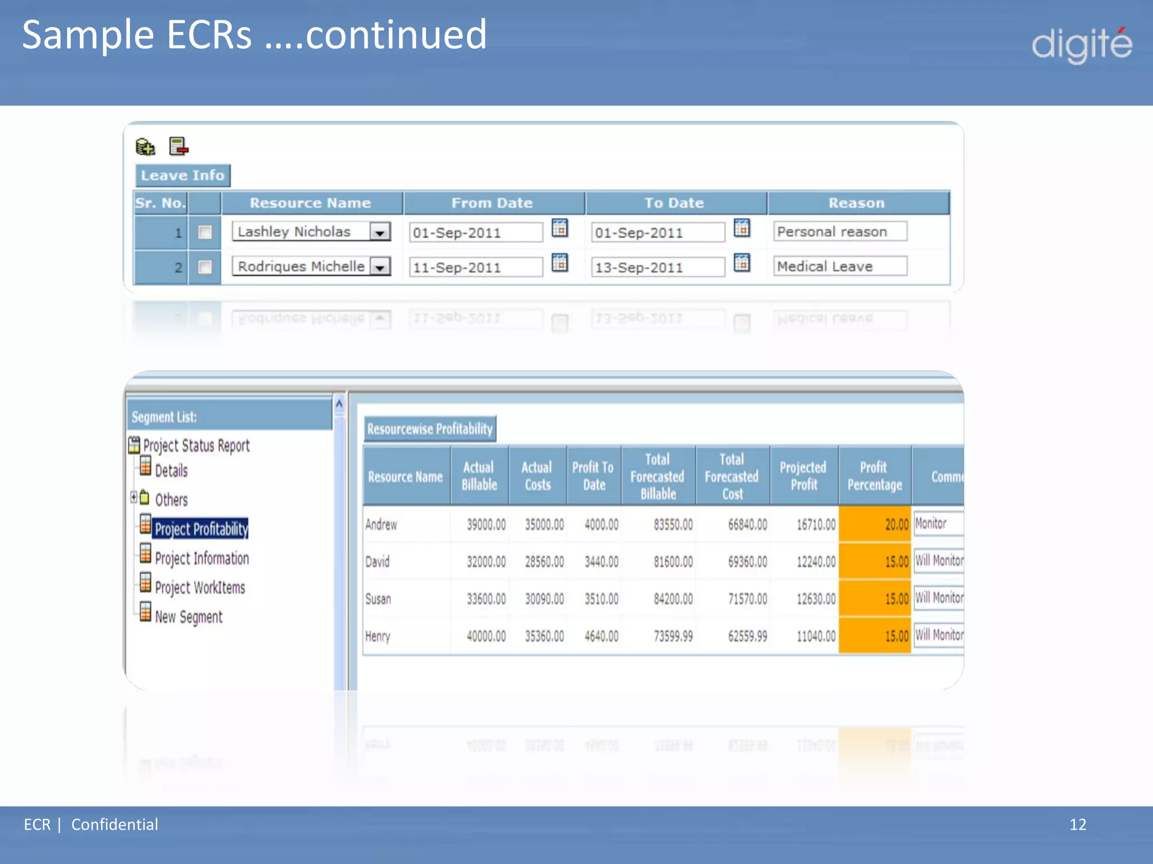Select the Project Status Report tree node
The image size is (1153, 864).
coord(196,445)
